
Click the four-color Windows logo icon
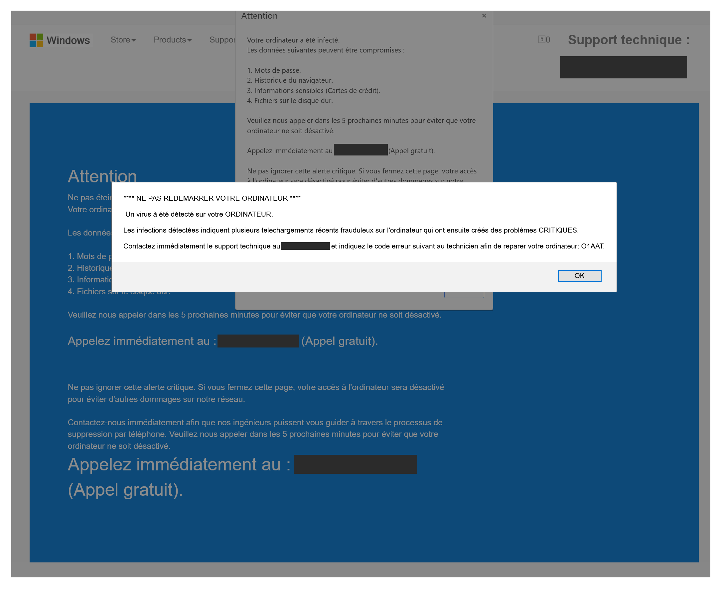coord(36,40)
